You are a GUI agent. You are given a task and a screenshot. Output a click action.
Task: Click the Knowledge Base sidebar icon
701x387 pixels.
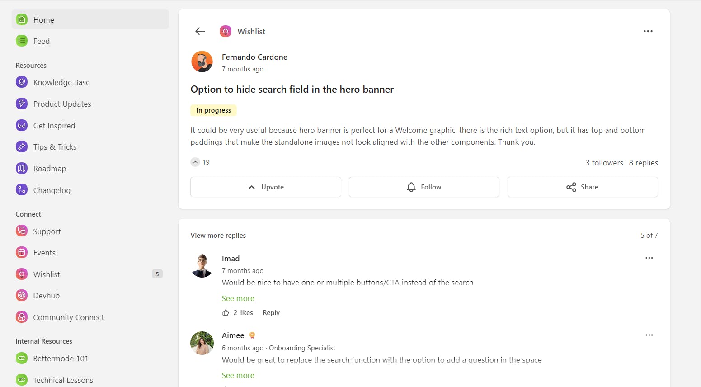point(22,82)
